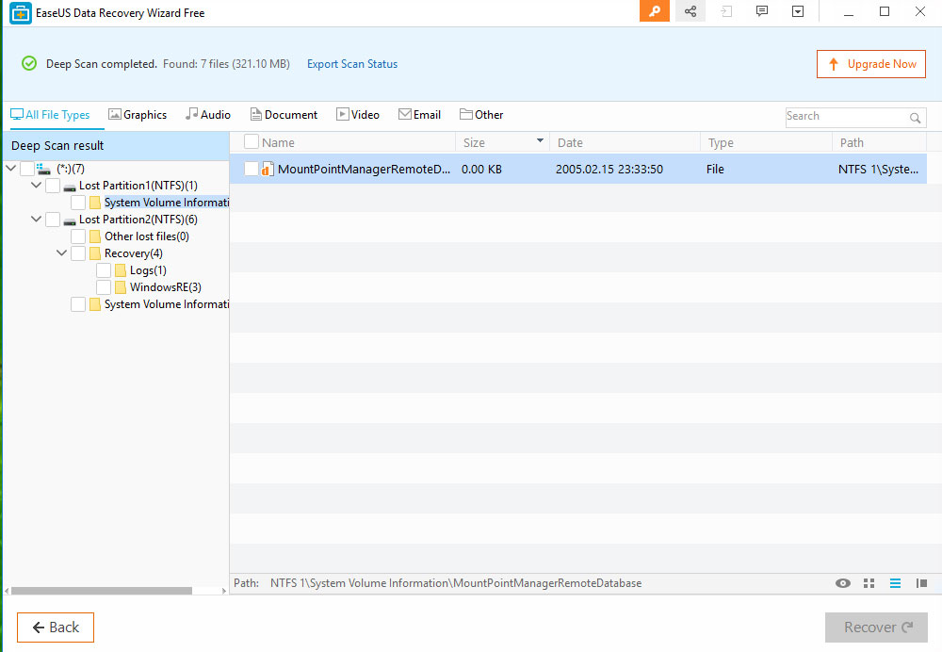Open the feedback chat icon
942x652 pixels.
762,11
